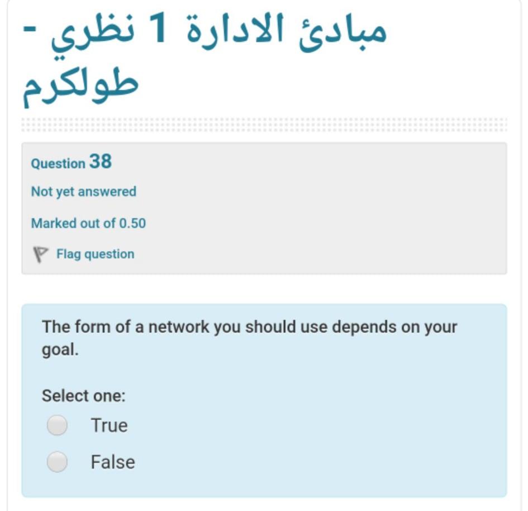
Task: Click the Not yet answered status text
Action: (83, 191)
